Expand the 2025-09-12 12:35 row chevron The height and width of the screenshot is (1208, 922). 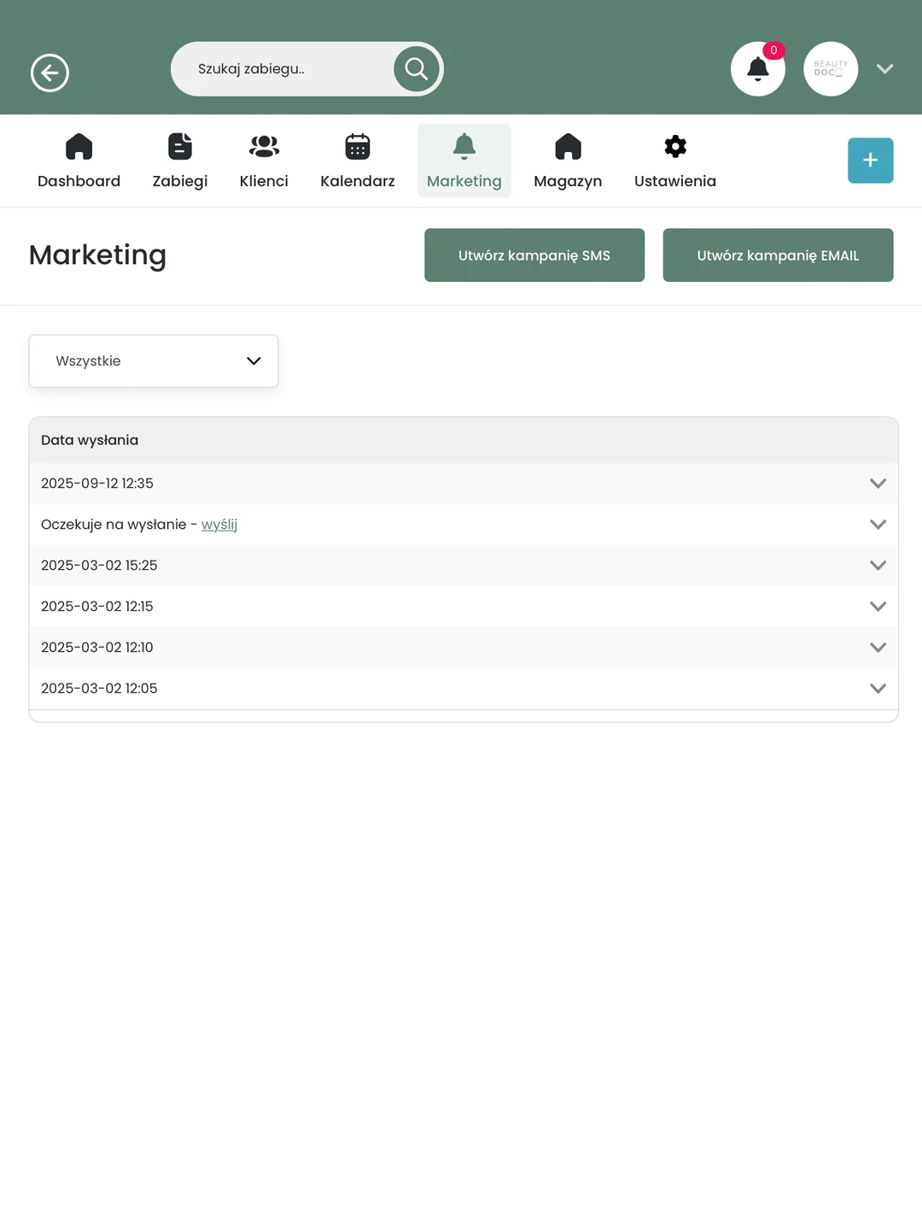click(x=878, y=484)
